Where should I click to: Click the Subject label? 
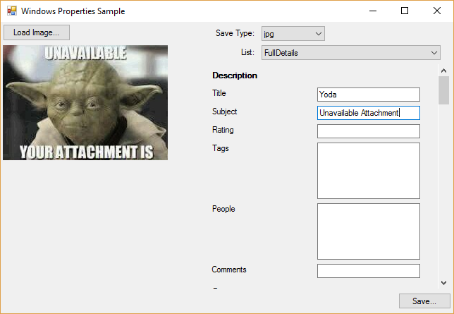click(224, 111)
